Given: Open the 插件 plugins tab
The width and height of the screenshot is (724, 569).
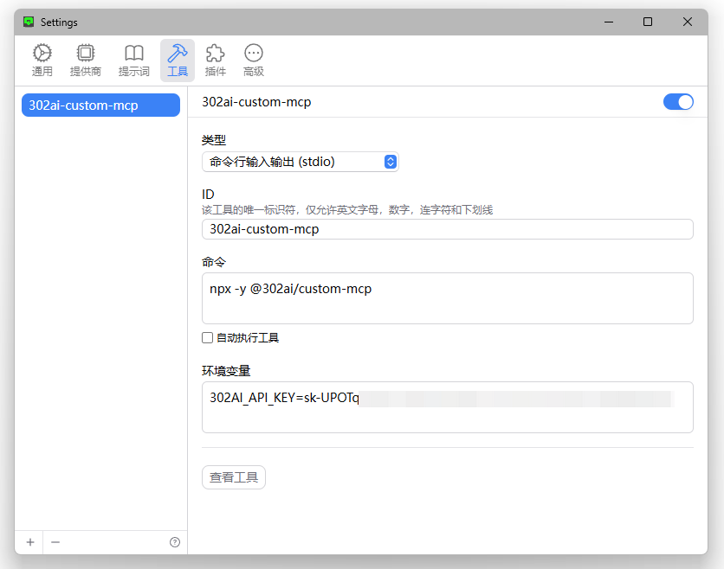Looking at the screenshot, I should pos(215,61).
